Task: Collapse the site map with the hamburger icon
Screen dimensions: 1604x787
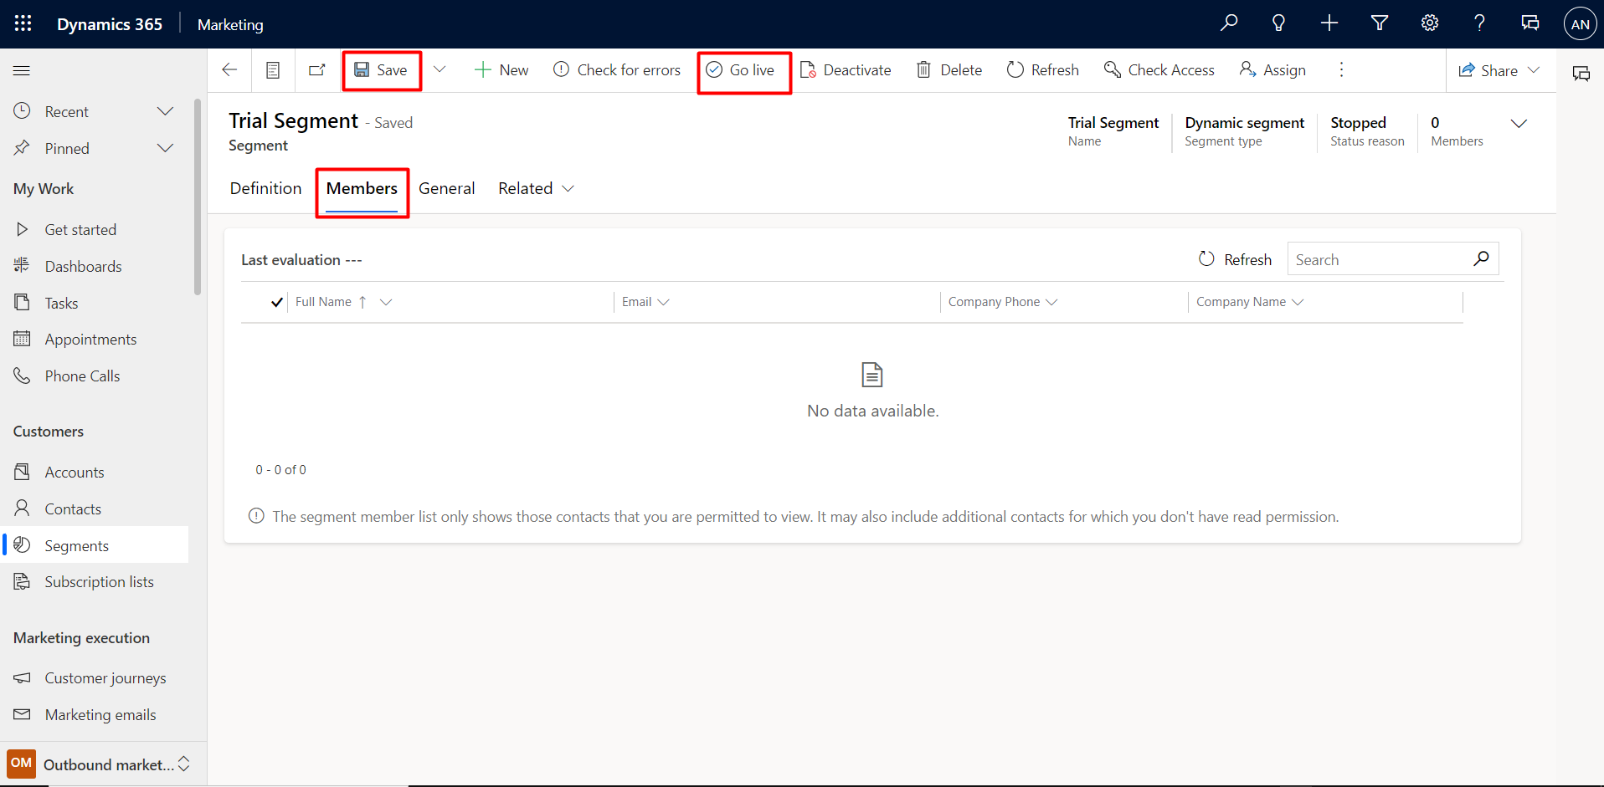Action: (22, 70)
